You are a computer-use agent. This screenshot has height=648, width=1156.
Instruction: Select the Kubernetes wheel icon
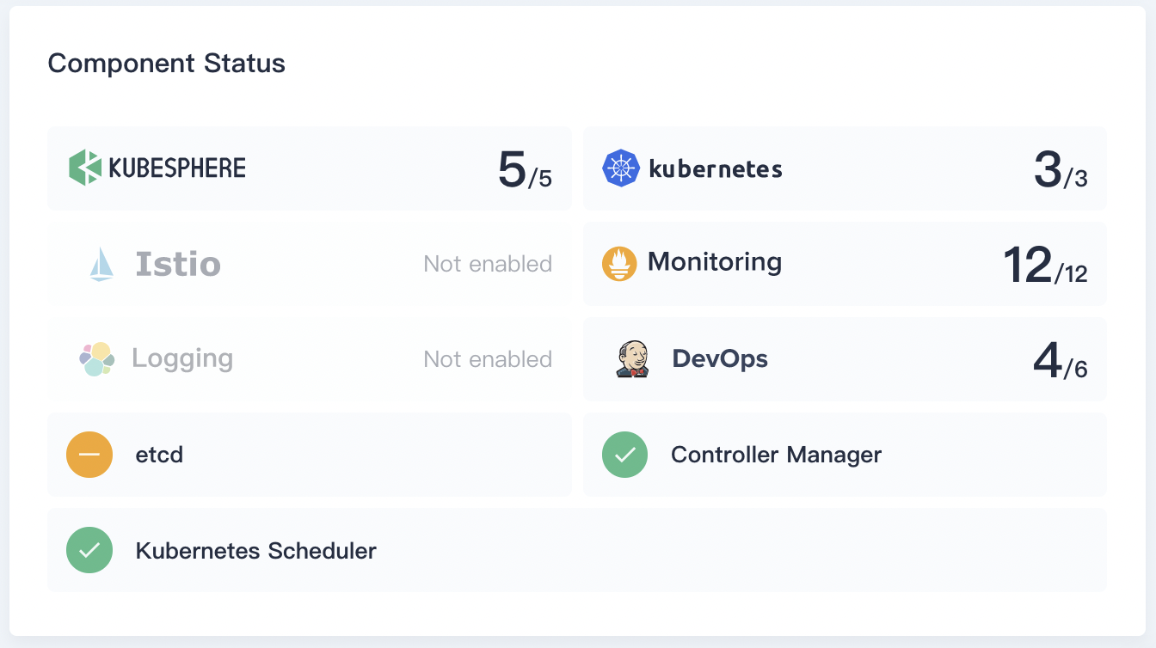click(621, 168)
